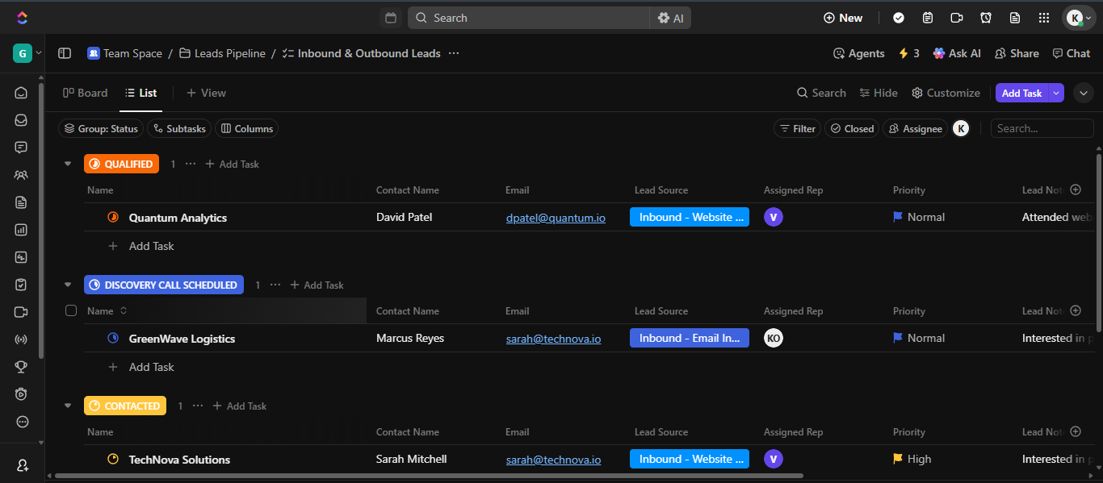Click the list search input field

point(1042,128)
